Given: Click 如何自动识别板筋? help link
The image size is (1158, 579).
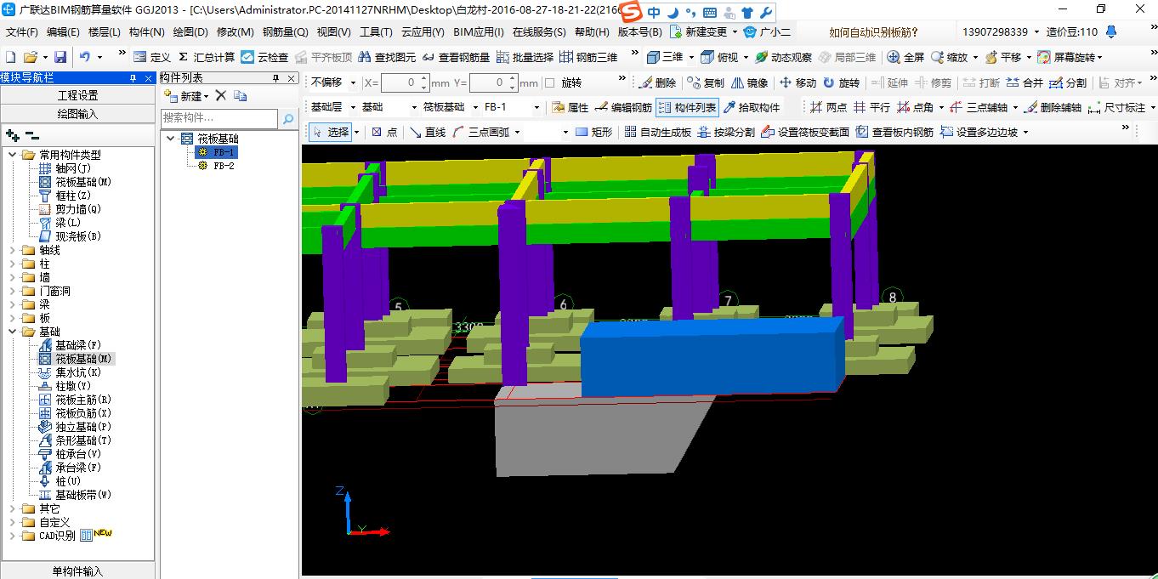Looking at the screenshot, I should pyautogui.click(x=874, y=32).
